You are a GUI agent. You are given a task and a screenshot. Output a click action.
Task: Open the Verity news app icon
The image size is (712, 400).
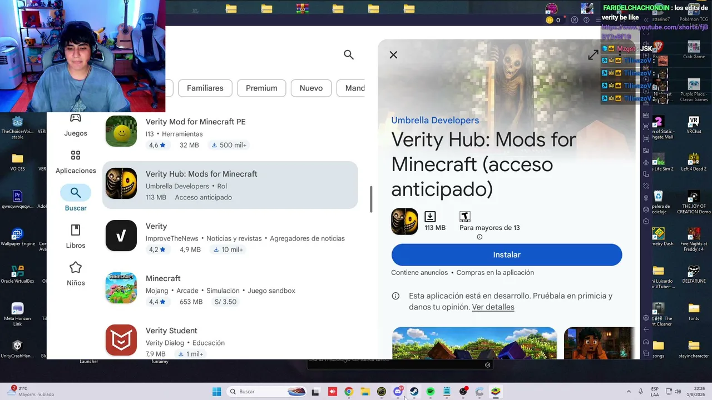121,236
